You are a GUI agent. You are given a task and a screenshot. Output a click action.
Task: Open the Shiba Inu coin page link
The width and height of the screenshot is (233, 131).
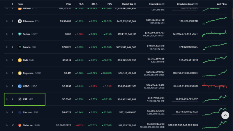31,125
